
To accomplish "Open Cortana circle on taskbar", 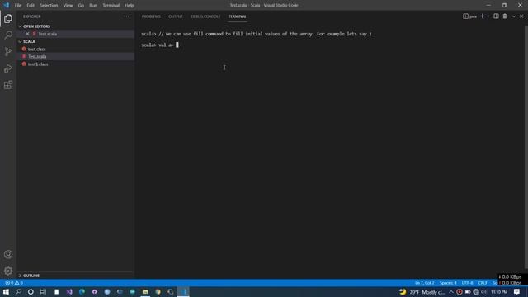I will [31, 292].
